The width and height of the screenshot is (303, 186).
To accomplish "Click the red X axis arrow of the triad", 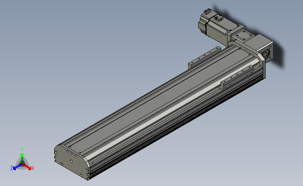I will click(x=27, y=167).
